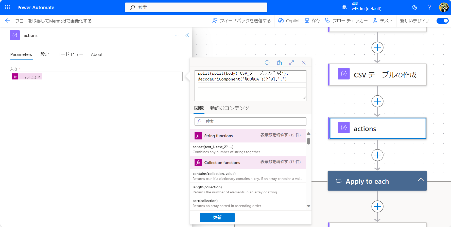Save the flow with 保存
The image size is (451, 227).
[x=312, y=21]
